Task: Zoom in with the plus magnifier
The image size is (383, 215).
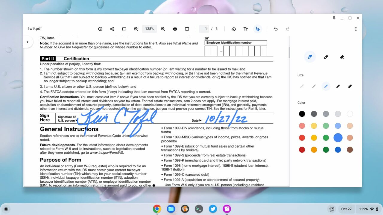Action: tap(163, 29)
